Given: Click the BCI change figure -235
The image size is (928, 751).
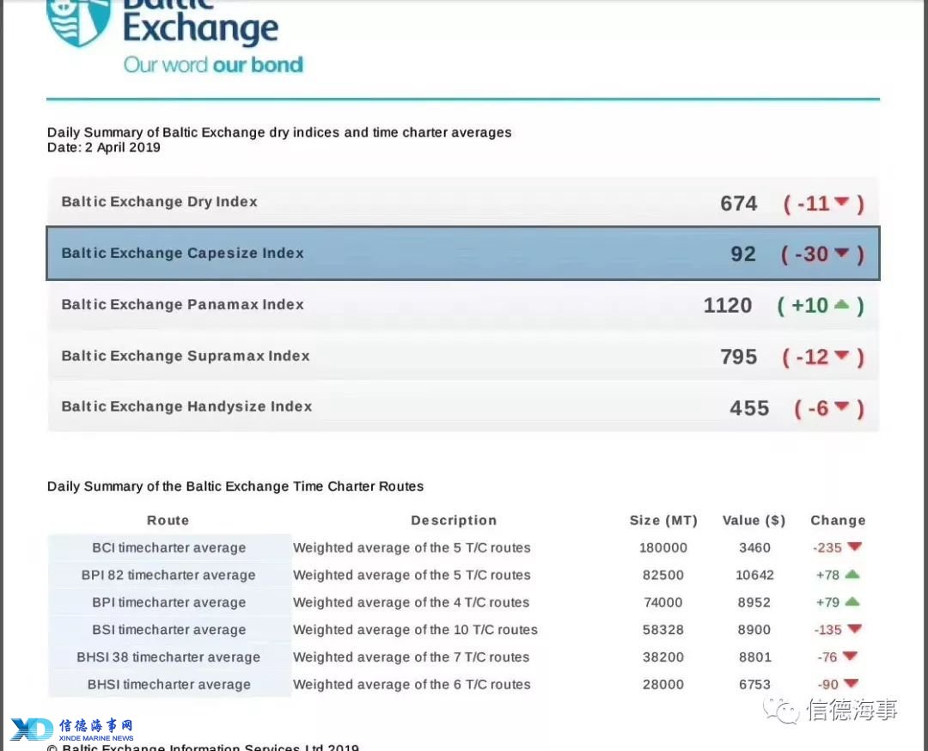Looking at the screenshot, I should [827, 547].
